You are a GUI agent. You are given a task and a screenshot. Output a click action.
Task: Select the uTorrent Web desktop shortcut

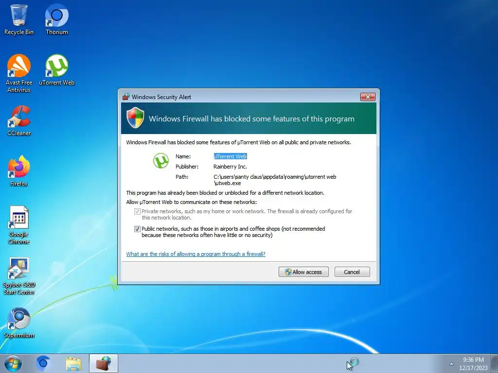(x=56, y=70)
